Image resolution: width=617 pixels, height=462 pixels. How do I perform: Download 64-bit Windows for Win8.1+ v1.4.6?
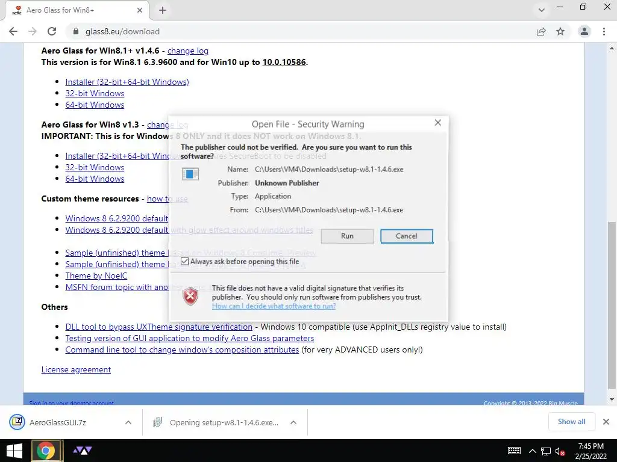(95, 105)
